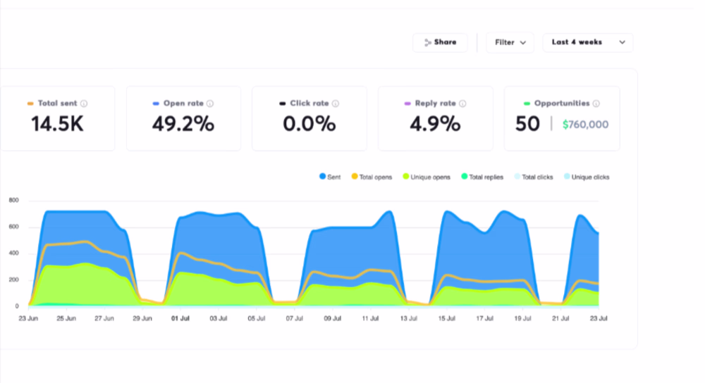The height and width of the screenshot is (383, 705).
Task: Click the Total sent info icon
Action: [x=84, y=103]
